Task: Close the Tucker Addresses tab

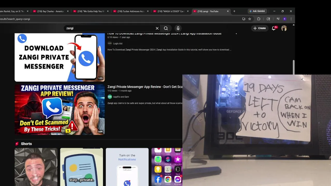Action: (x=148, y=11)
